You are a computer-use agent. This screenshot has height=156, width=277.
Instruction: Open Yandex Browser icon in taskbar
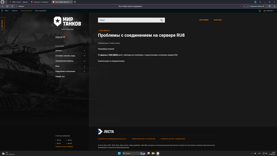158,153
